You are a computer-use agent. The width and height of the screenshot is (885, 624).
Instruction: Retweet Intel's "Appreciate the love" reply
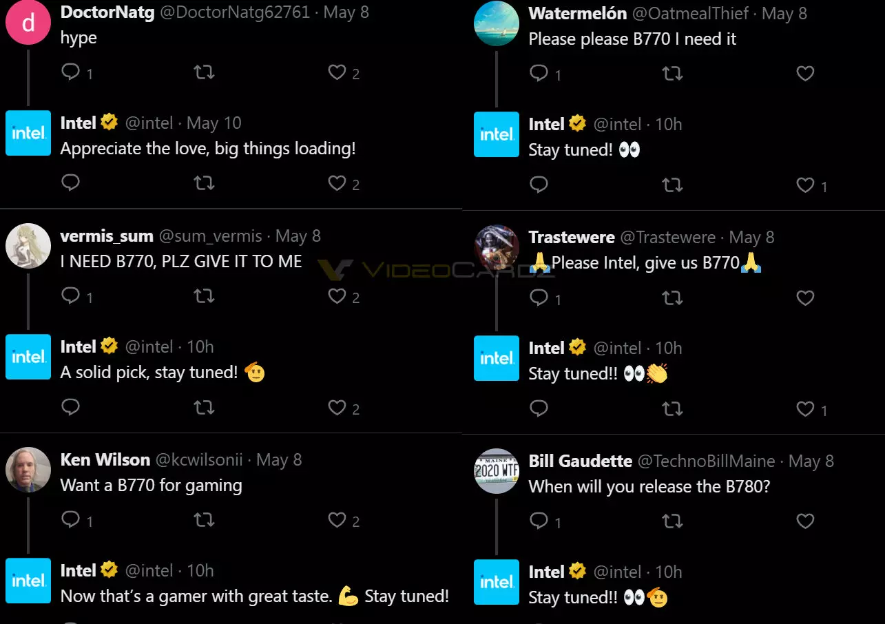[204, 183]
